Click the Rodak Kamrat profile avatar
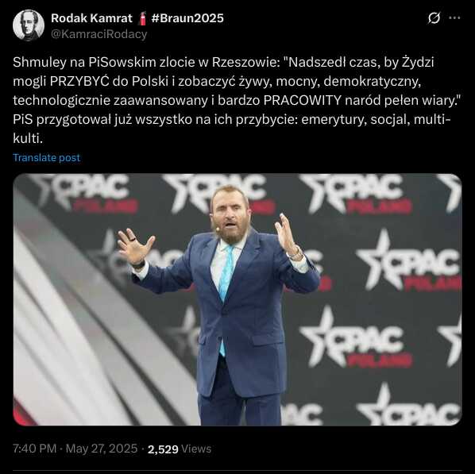The width and height of the screenshot is (475, 474). pos(29,25)
